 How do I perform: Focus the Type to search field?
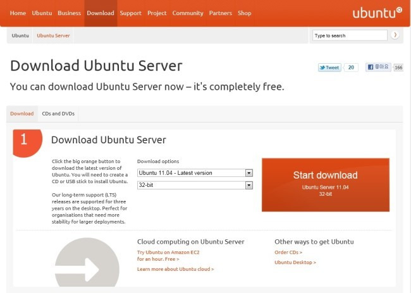(350, 35)
